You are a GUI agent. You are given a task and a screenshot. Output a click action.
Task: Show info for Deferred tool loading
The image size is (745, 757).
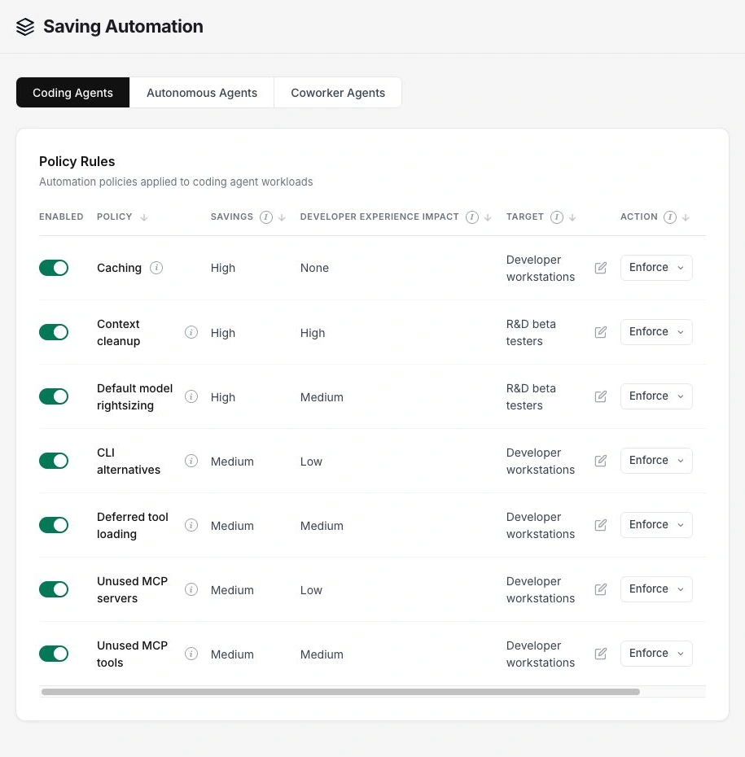click(x=191, y=525)
